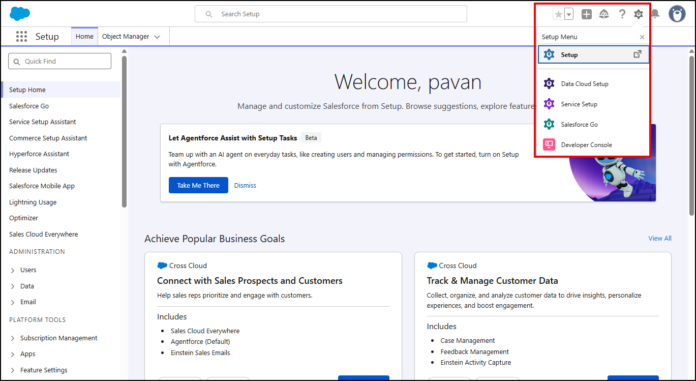Viewport: 696px width, 381px height.
Task: Open the Notifications bell
Action: (x=655, y=14)
